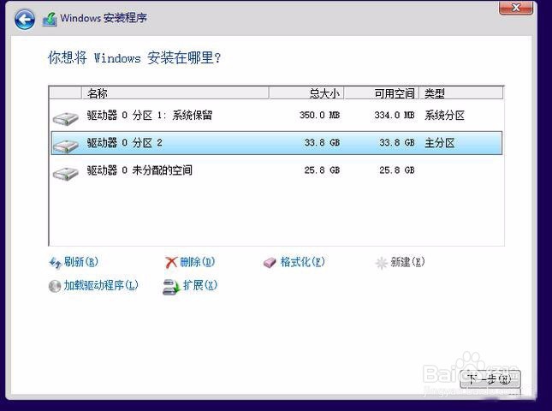Delete partition via 删除(D) link
This screenshot has height=411, width=552.
[197, 262]
